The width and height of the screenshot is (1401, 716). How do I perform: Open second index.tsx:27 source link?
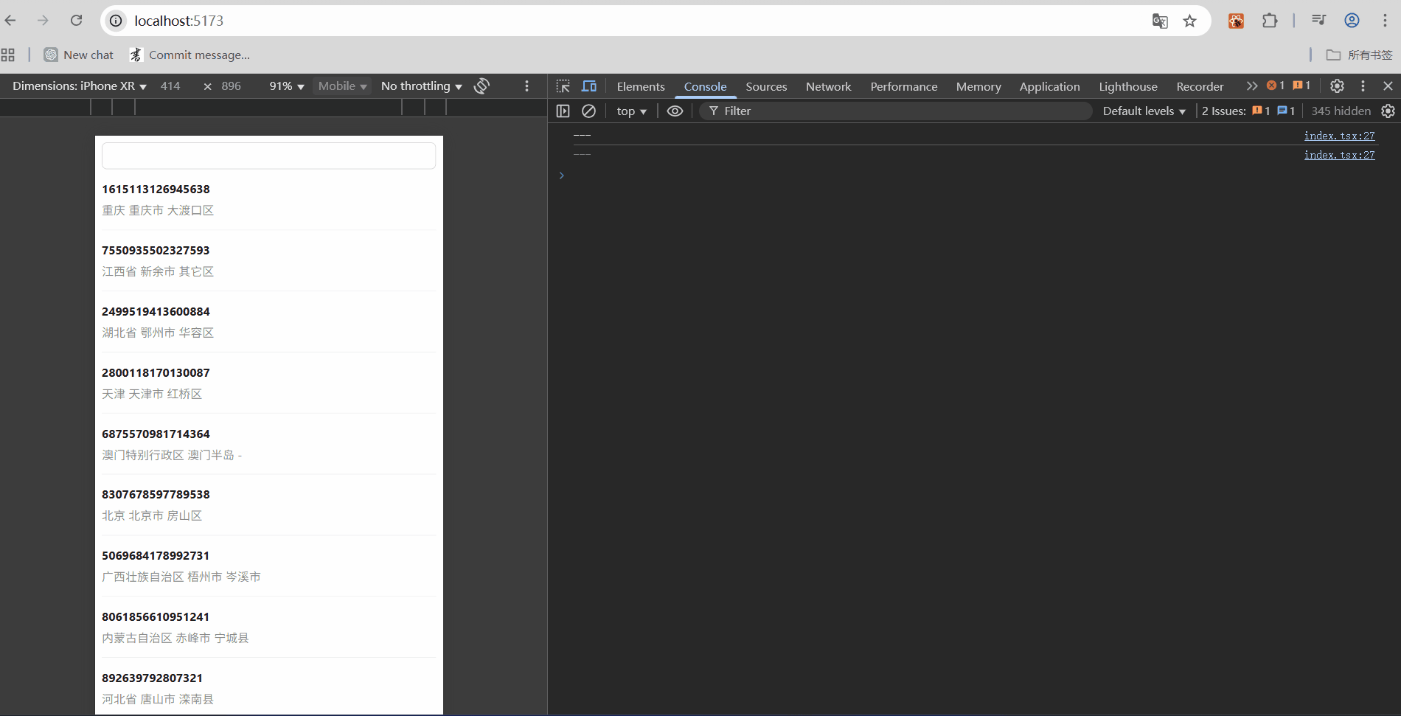click(1339, 155)
